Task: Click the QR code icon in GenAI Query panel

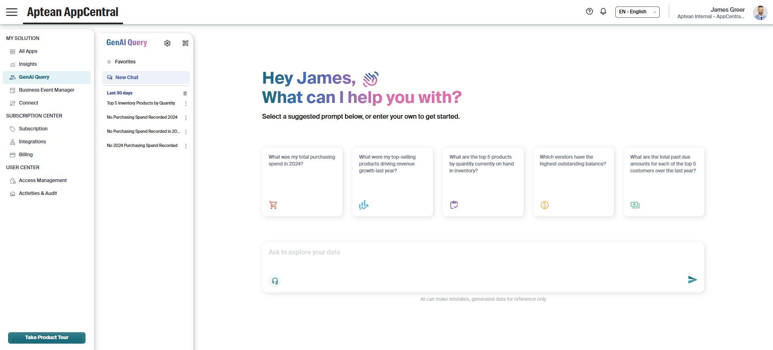Action: coord(185,43)
